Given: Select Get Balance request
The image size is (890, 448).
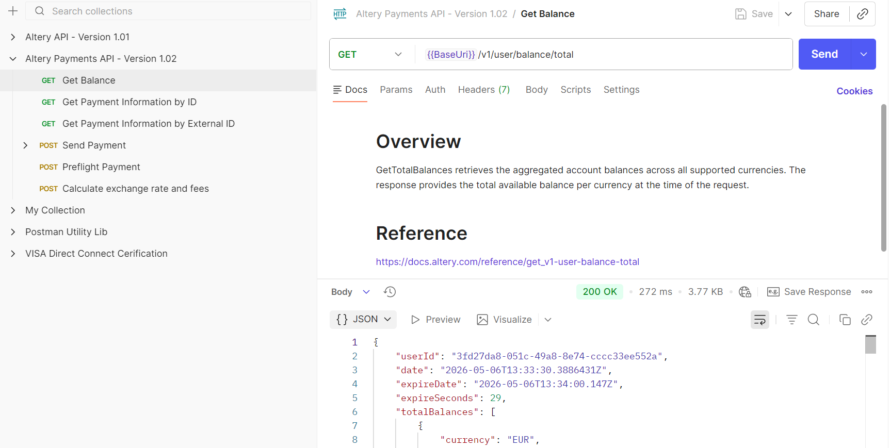Looking at the screenshot, I should point(158,80).
